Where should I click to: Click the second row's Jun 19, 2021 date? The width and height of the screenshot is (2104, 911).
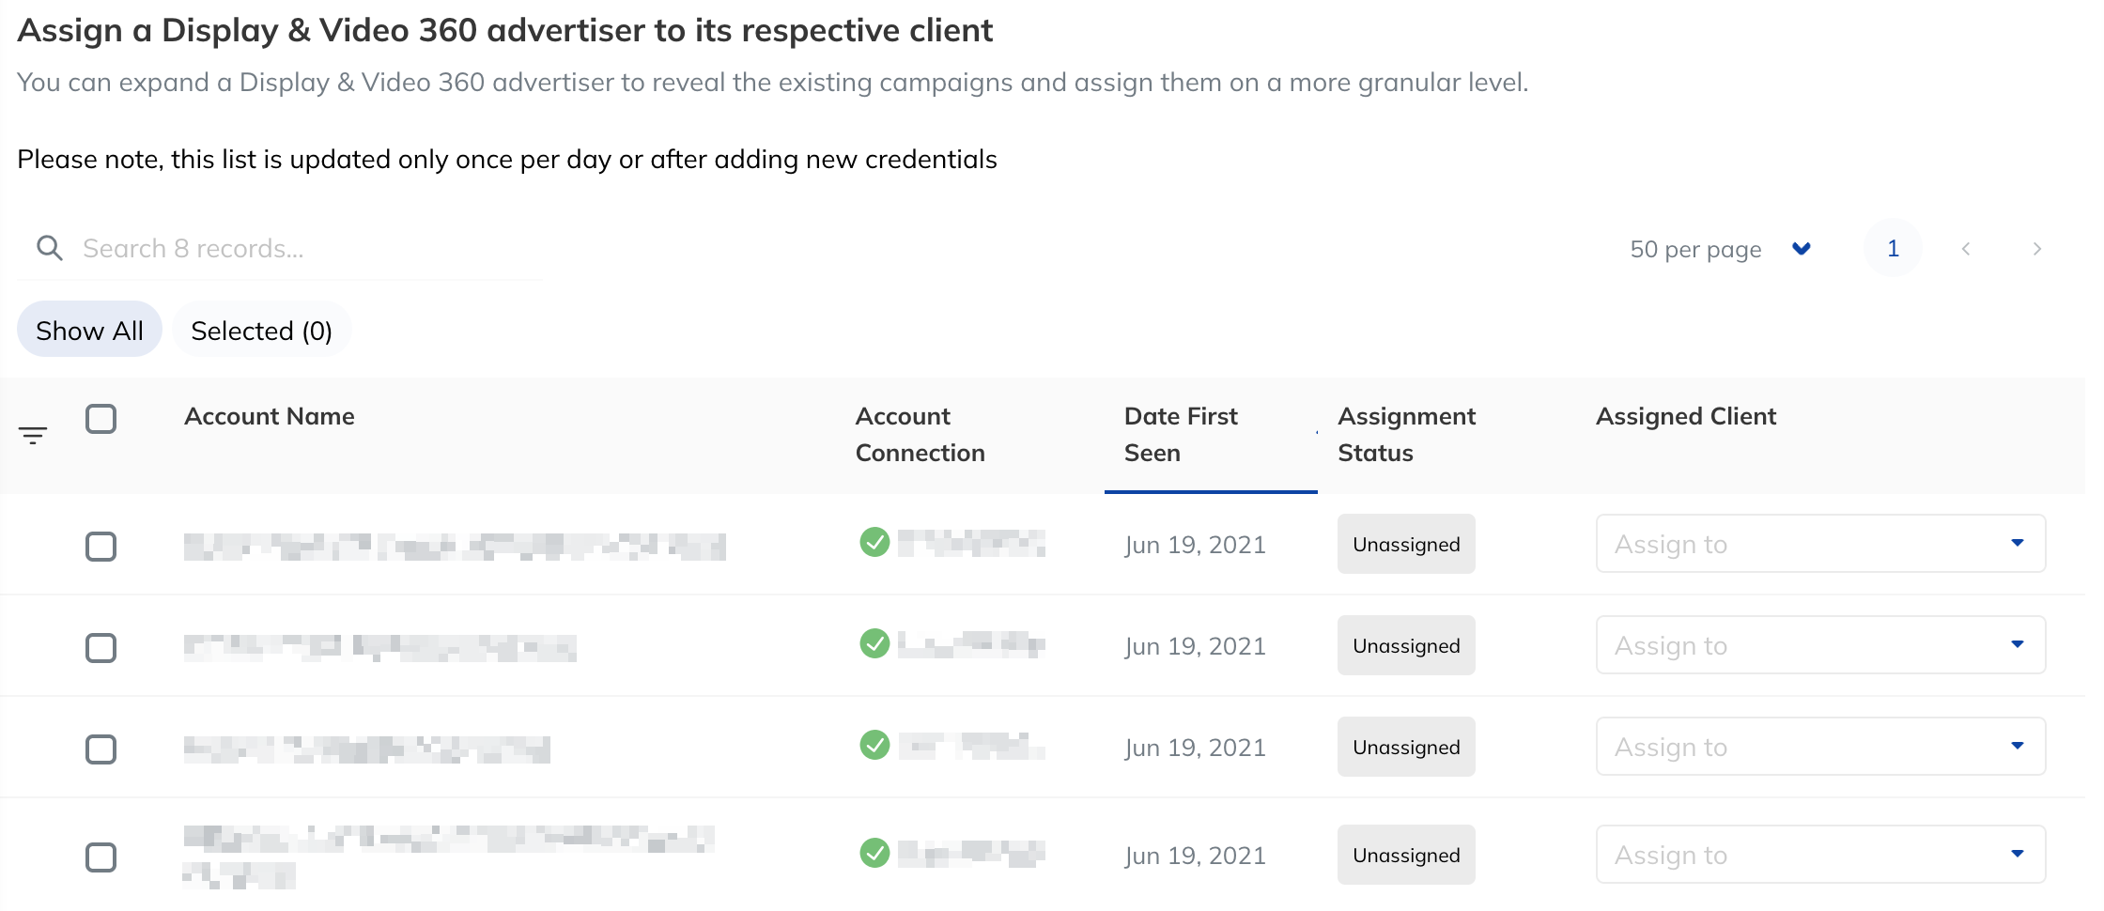(x=1195, y=646)
